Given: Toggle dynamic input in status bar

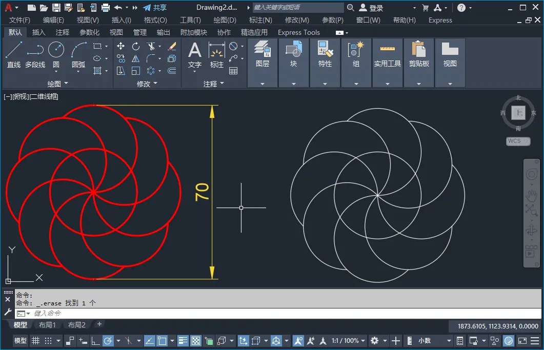Looking at the screenshot, I should point(83,341).
